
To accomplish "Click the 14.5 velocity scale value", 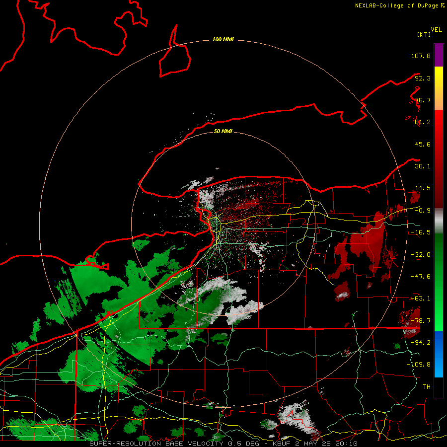I will (423, 188).
